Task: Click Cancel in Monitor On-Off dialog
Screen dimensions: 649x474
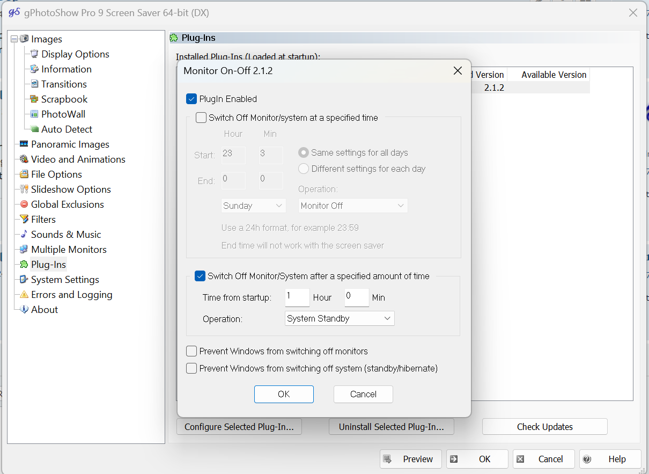Action: [363, 394]
